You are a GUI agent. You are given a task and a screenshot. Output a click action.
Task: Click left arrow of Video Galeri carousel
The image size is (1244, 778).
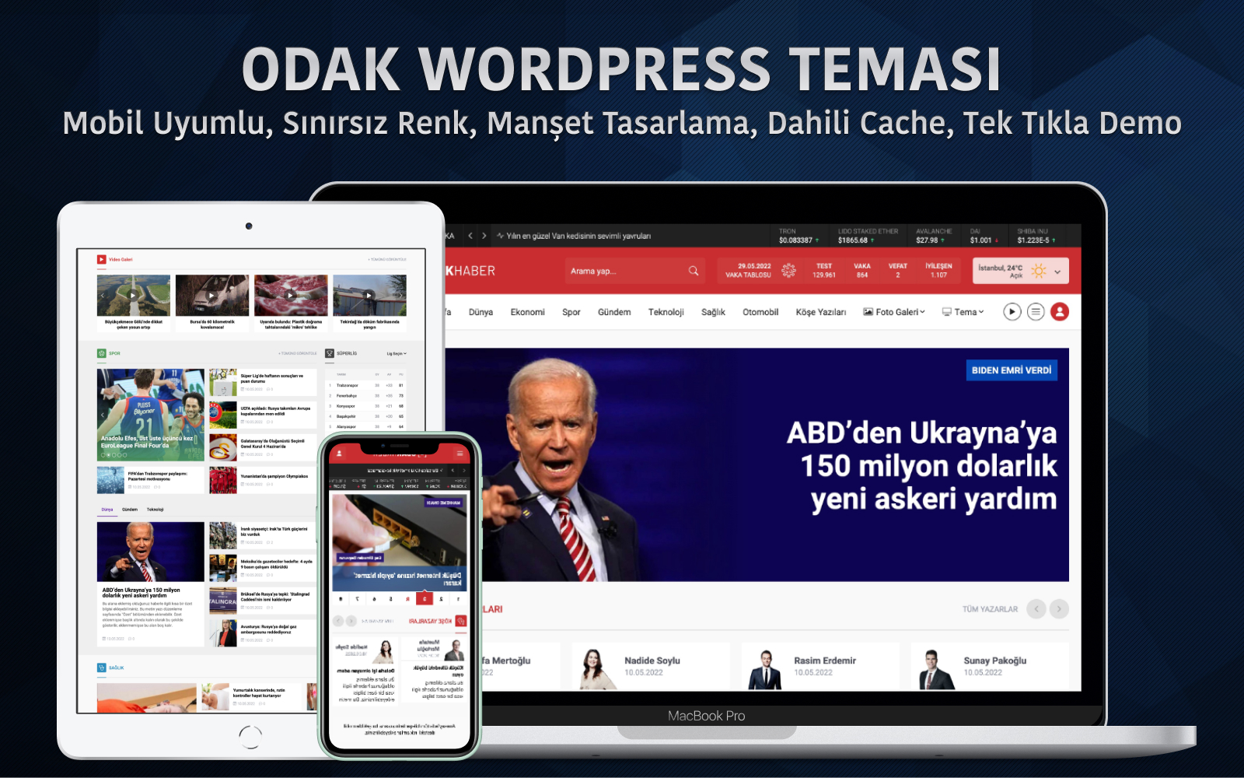point(102,296)
